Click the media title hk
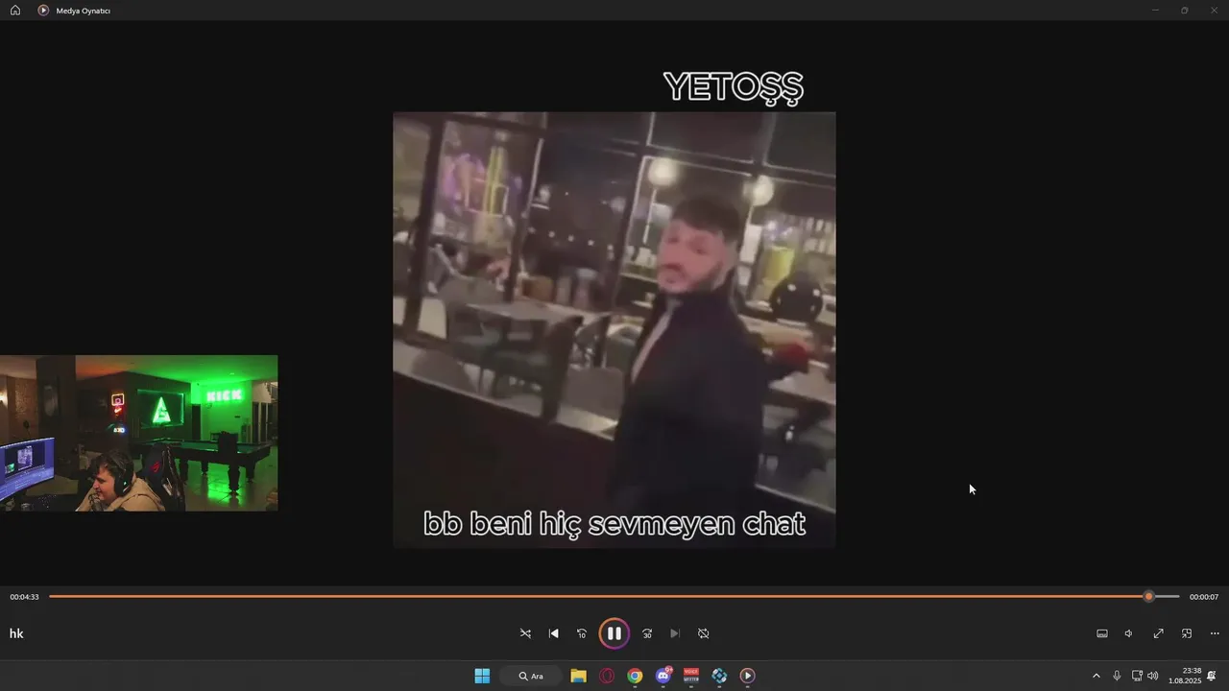This screenshot has height=691, width=1229. point(16,633)
